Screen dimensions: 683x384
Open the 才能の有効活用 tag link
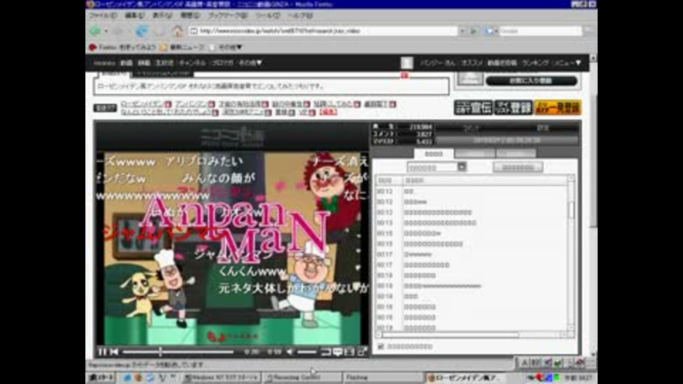pyautogui.click(x=240, y=105)
